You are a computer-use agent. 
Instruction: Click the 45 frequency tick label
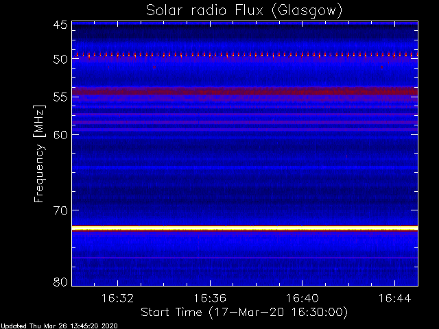click(x=60, y=25)
